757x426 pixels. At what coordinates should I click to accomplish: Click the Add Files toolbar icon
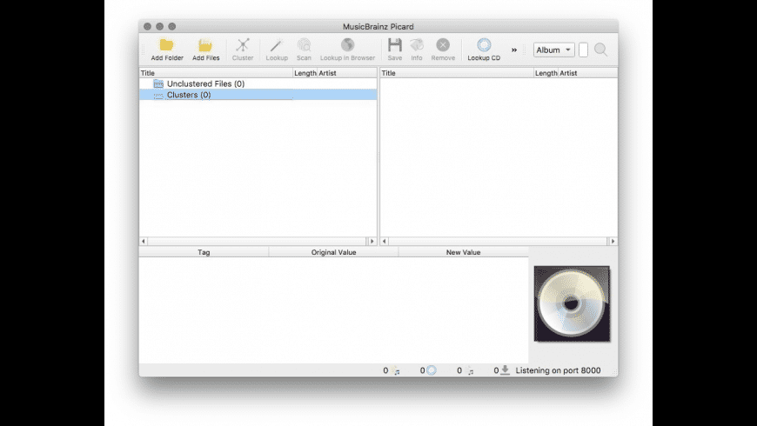(x=205, y=45)
